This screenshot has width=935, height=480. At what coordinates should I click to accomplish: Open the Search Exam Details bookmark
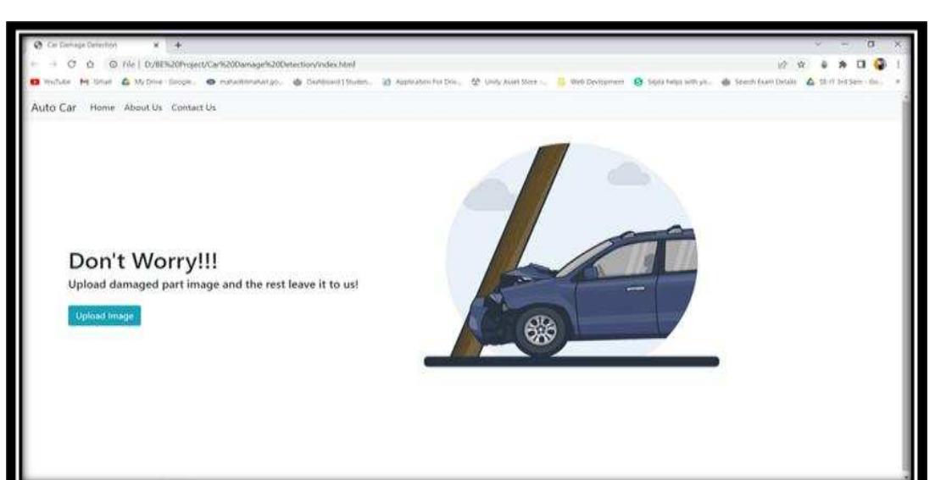[x=759, y=83]
